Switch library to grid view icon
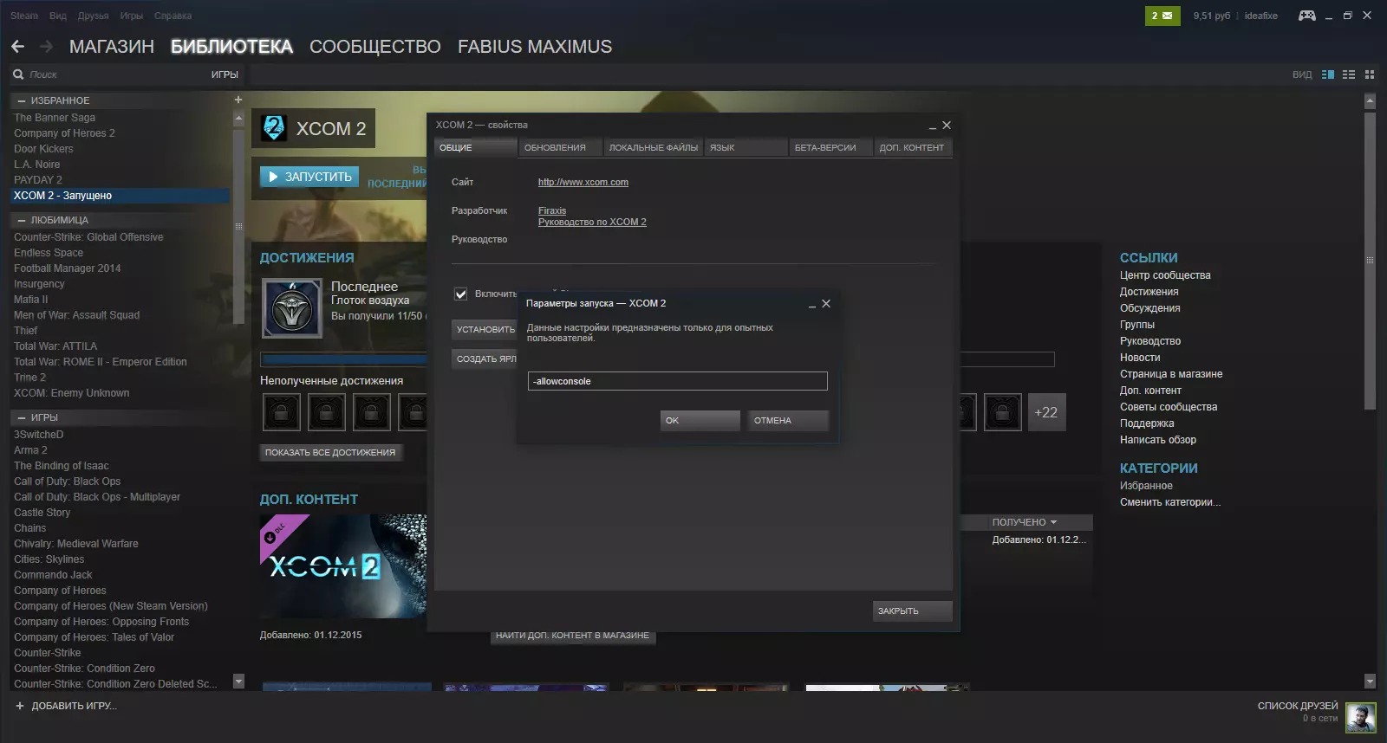Image resolution: width=1387 pixels, height=743 pixels. 1370,74
